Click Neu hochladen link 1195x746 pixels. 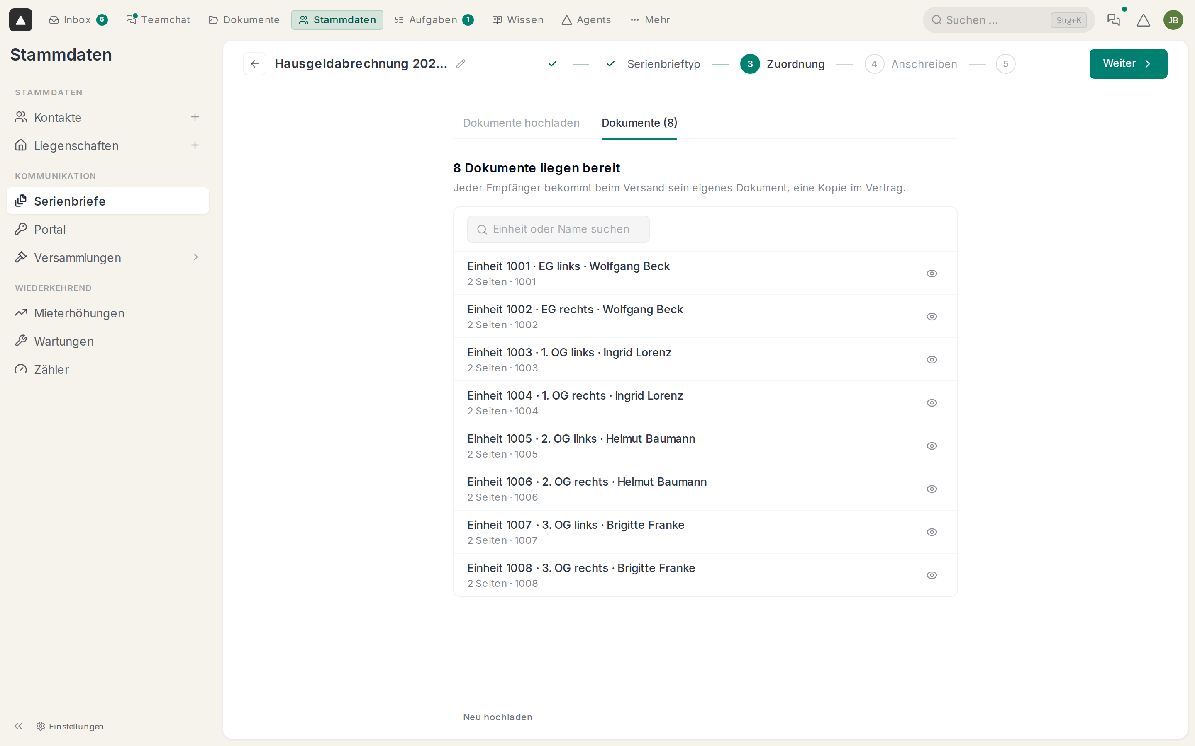[497, 717]
